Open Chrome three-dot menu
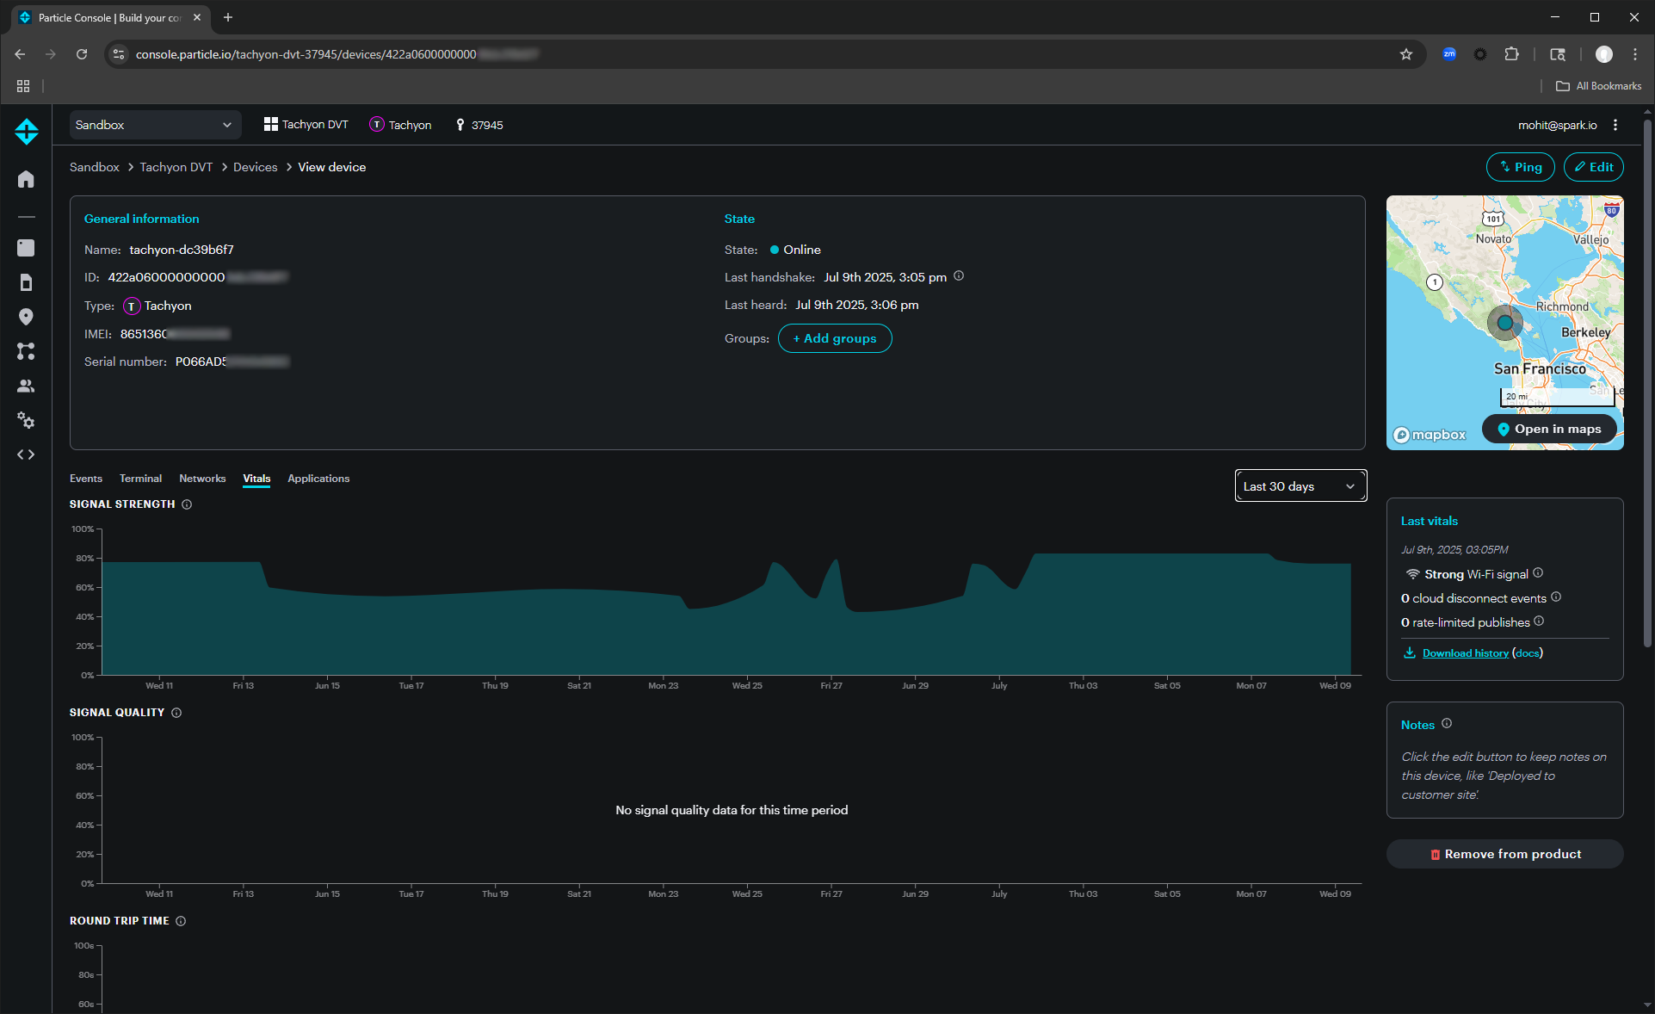Screen dimensions: 1655x1014 click(1635, 54)
